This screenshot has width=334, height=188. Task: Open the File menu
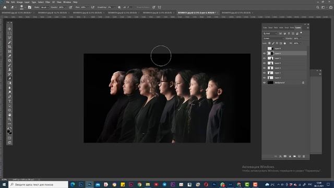click(7, 2)
